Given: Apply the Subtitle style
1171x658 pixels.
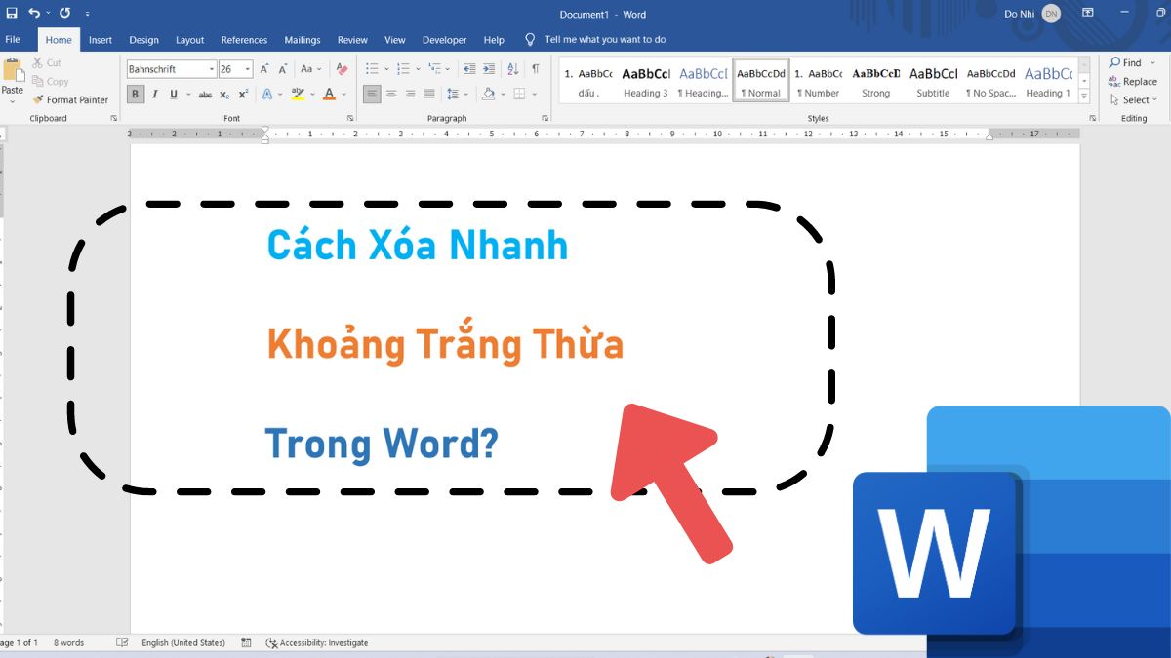Looking at the screenshot, I should tap(933, 81).
